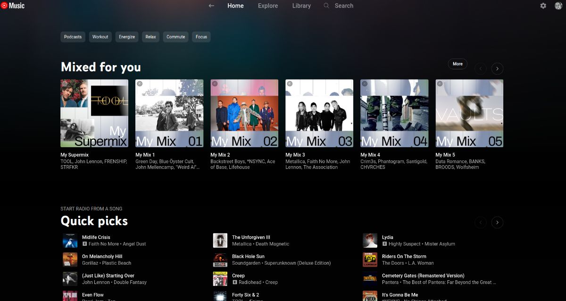
Task: Enable the Workout filter chip
Action: pos(100,37)
